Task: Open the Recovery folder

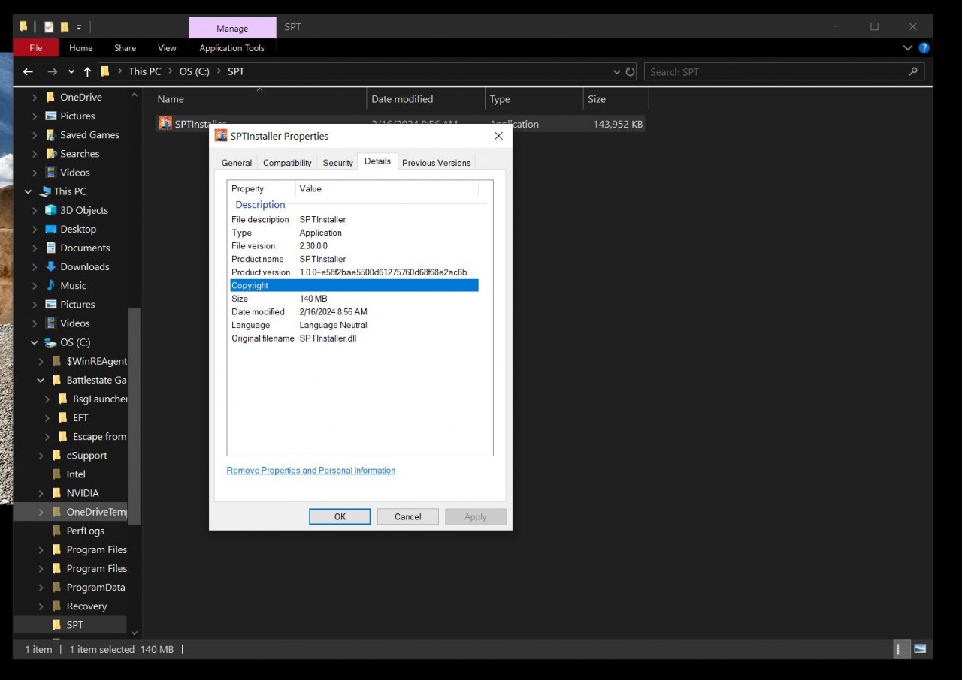Action: pyautogui.click(x=86, y=606)
